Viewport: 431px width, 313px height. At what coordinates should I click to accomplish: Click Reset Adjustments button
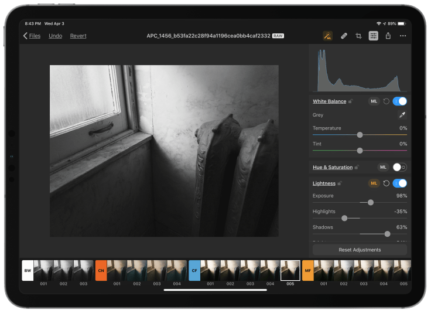pos(360,250)
